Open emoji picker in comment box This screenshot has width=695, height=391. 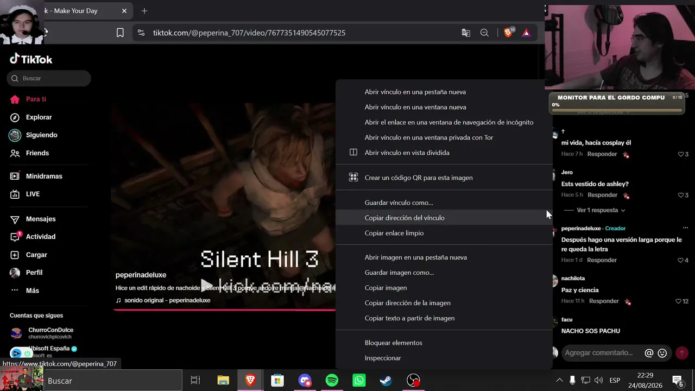(x=662, y=353)
